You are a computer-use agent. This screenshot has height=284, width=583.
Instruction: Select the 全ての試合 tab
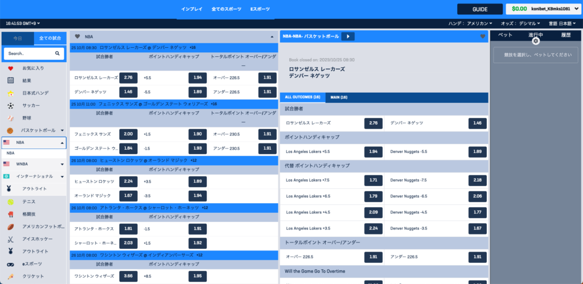click(x=50, y=38)
